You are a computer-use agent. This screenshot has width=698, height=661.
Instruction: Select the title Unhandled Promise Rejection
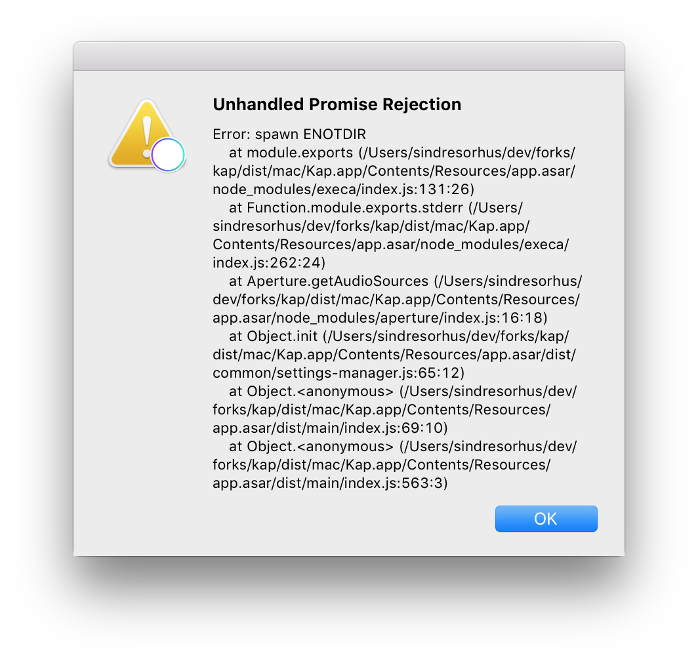337,104
